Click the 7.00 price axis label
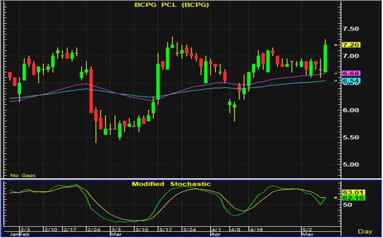The width and height of the screenshot is (383, 238). (351, 56)
